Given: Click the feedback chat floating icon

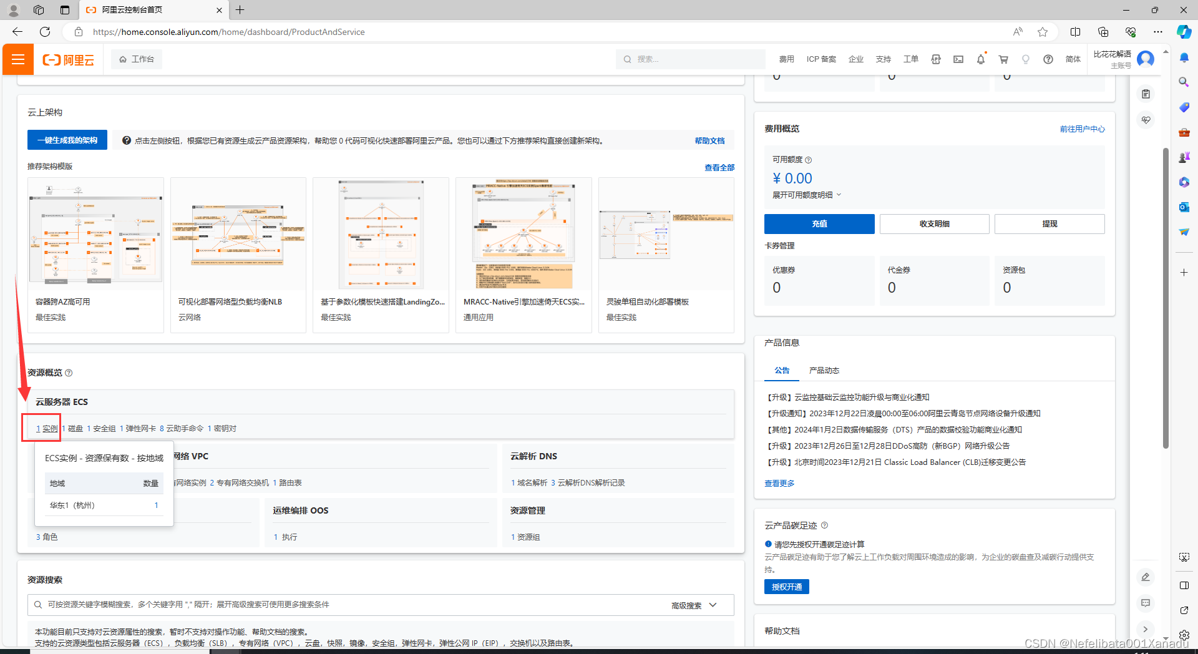Looking at the screenshot, I should pos(1146,603).
